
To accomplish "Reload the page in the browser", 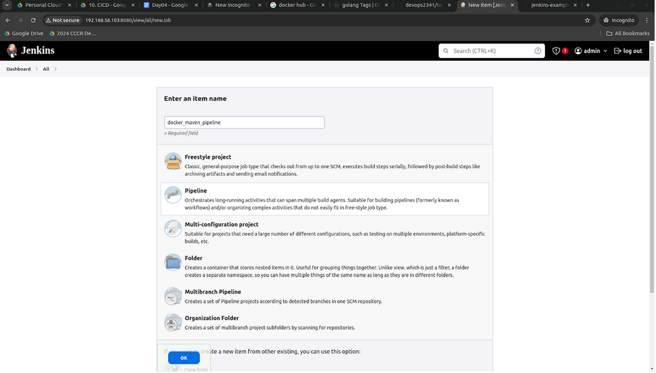I will [33, 20].
